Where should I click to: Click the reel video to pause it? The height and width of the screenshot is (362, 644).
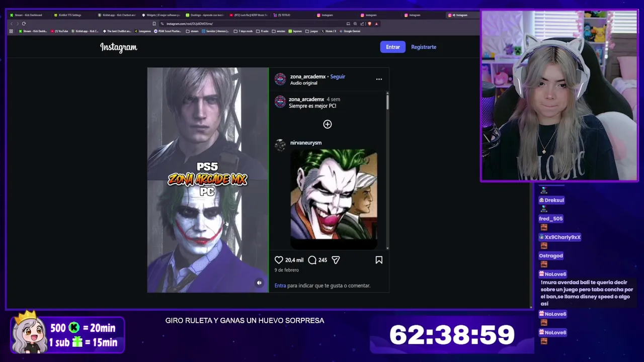click(x=208, y=180)
